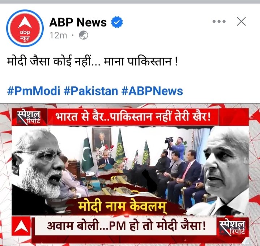Screen dimensions: 260x246
Task: Open the three-dot post options menu
Action: (x=219, y=21)
